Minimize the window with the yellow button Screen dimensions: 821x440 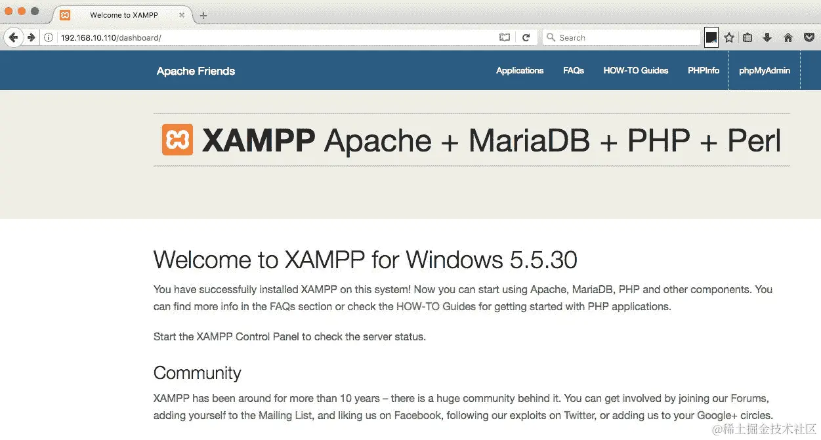(22, 11)
